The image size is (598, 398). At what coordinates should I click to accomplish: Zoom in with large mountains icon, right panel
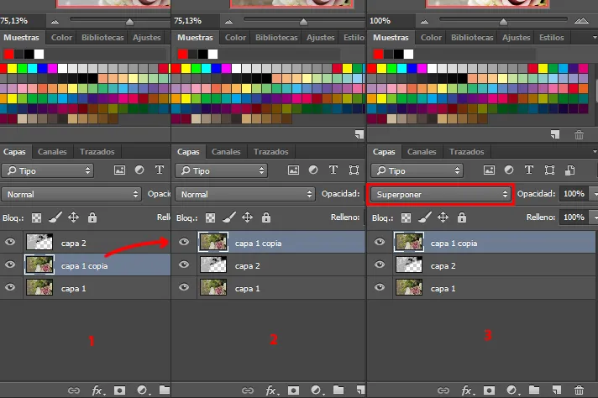coord(581,21)
